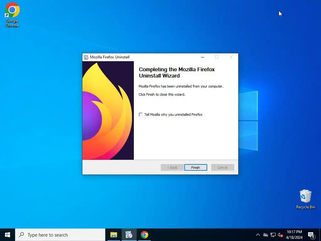Click the 'Completing the Mozilla Firefox Uninstall Wizard' heading
The image size is (321, 241).
[177, 72]
